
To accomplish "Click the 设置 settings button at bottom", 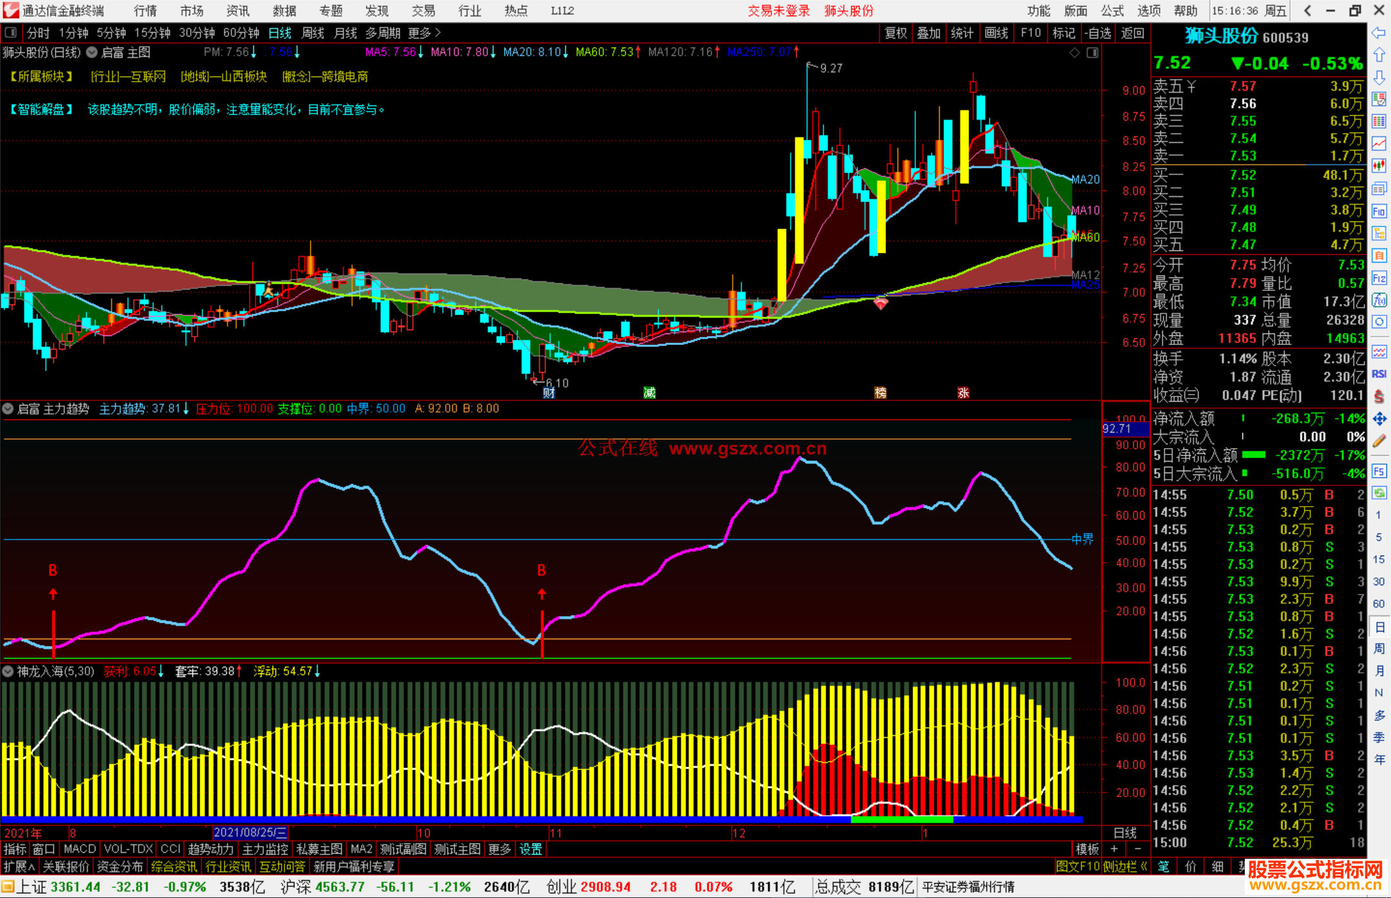I will pos(531,849).
